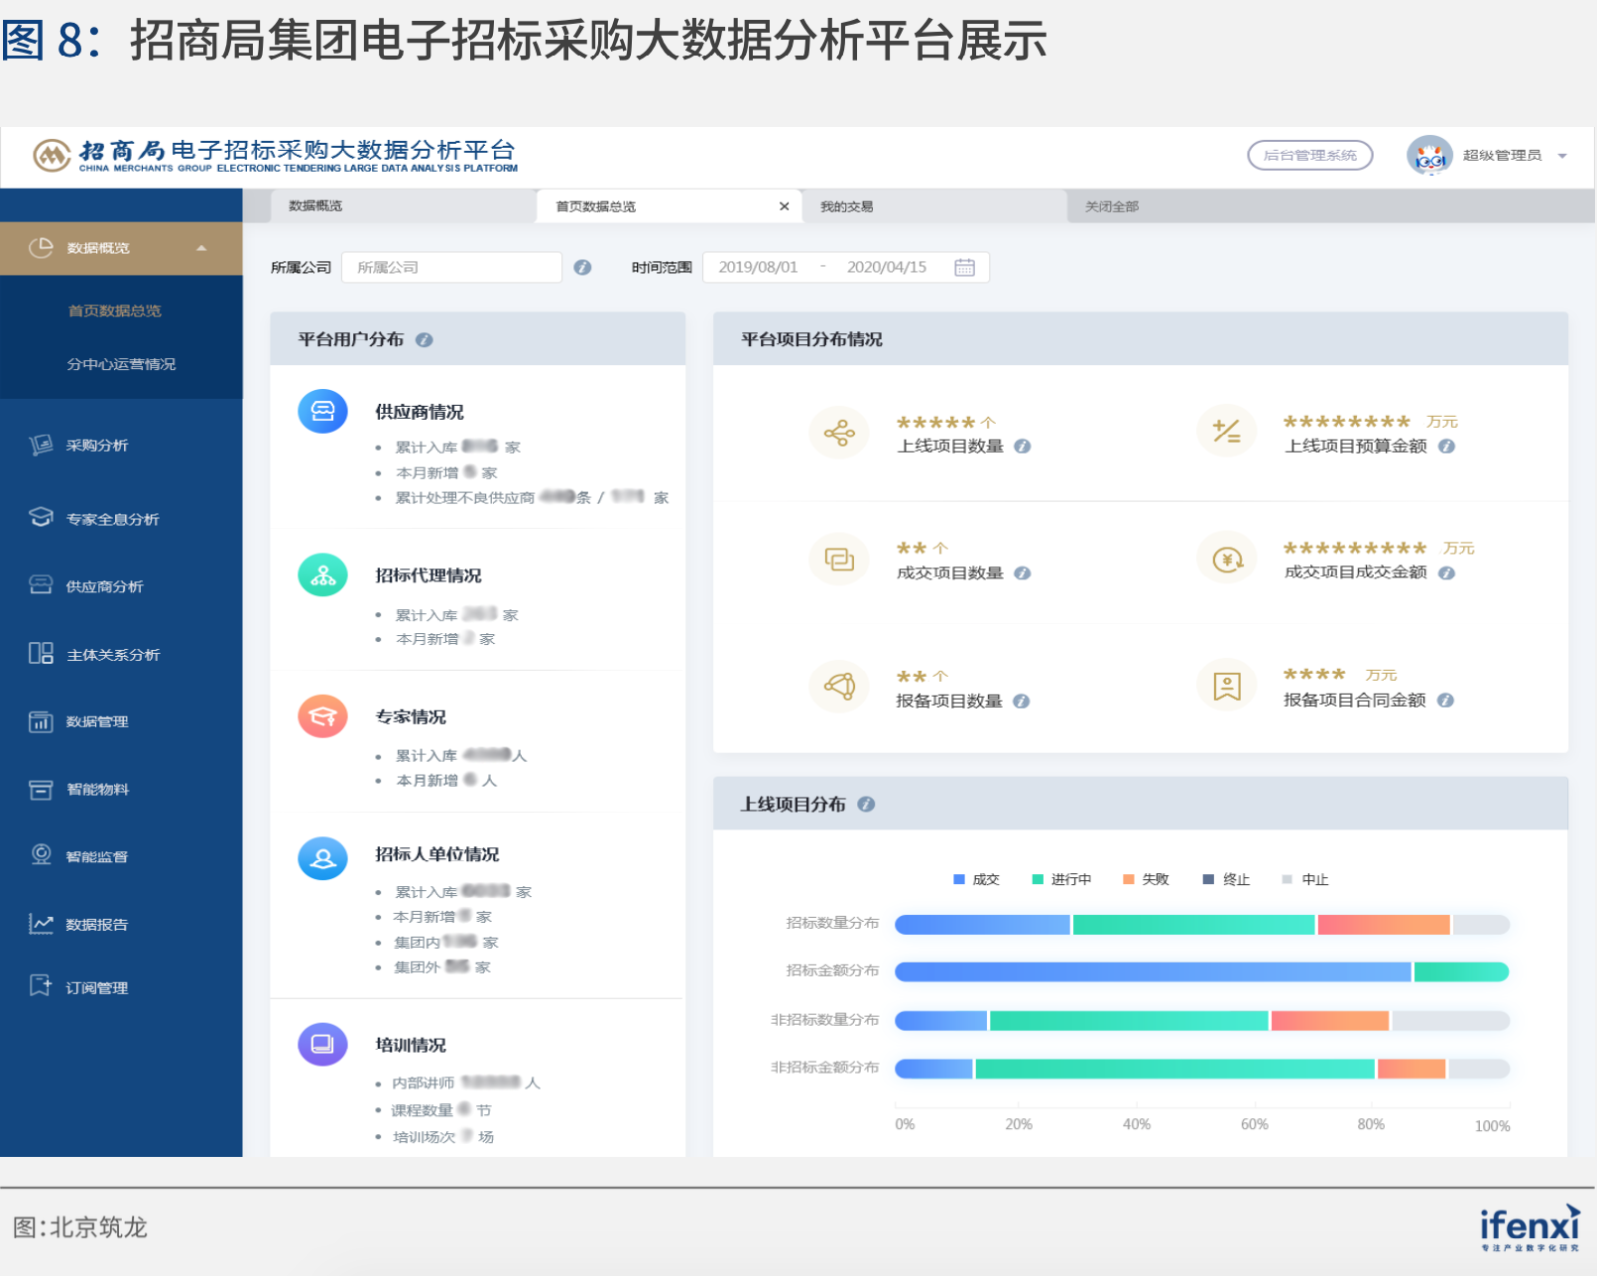Screen dimensions: 1597x1276
Task: Click the 专家全息分析 sidebar icon
Action: pos(41,518)
